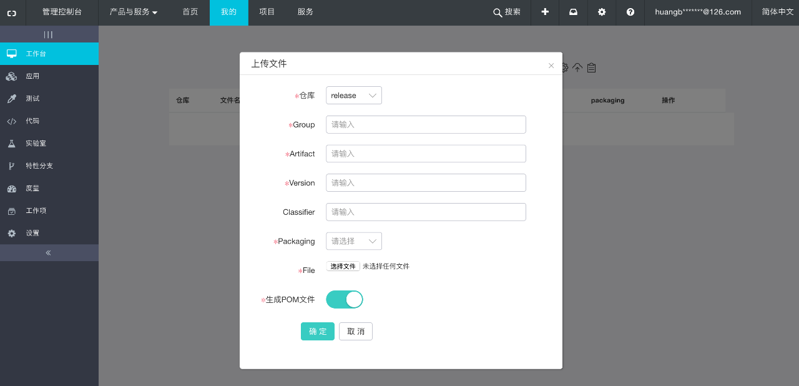Click the 实验室 flask icon in sidebar
This screenshot has height=386, width=799.
(x=12, y=144)
